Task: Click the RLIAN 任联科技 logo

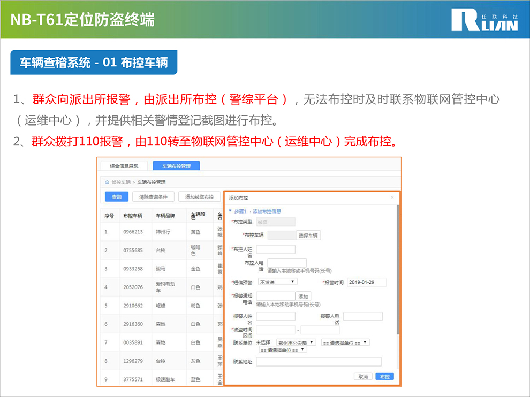Action: click(x=484, y=20)
